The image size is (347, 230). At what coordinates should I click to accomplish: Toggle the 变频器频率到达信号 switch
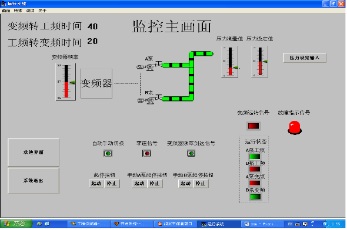191,153
